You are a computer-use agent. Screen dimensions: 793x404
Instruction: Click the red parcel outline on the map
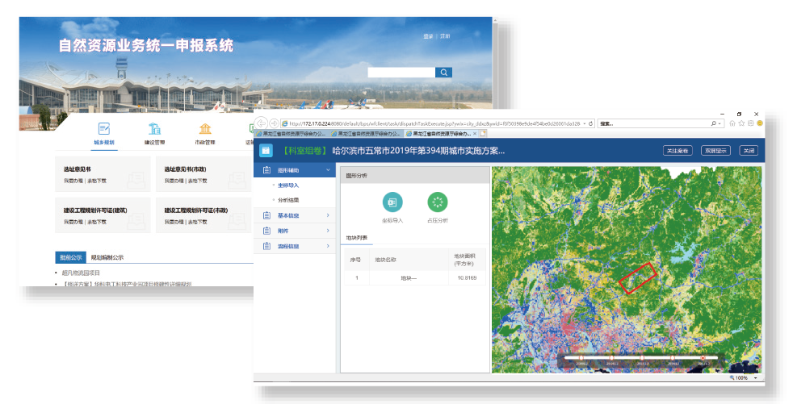(x=638, y=277)
